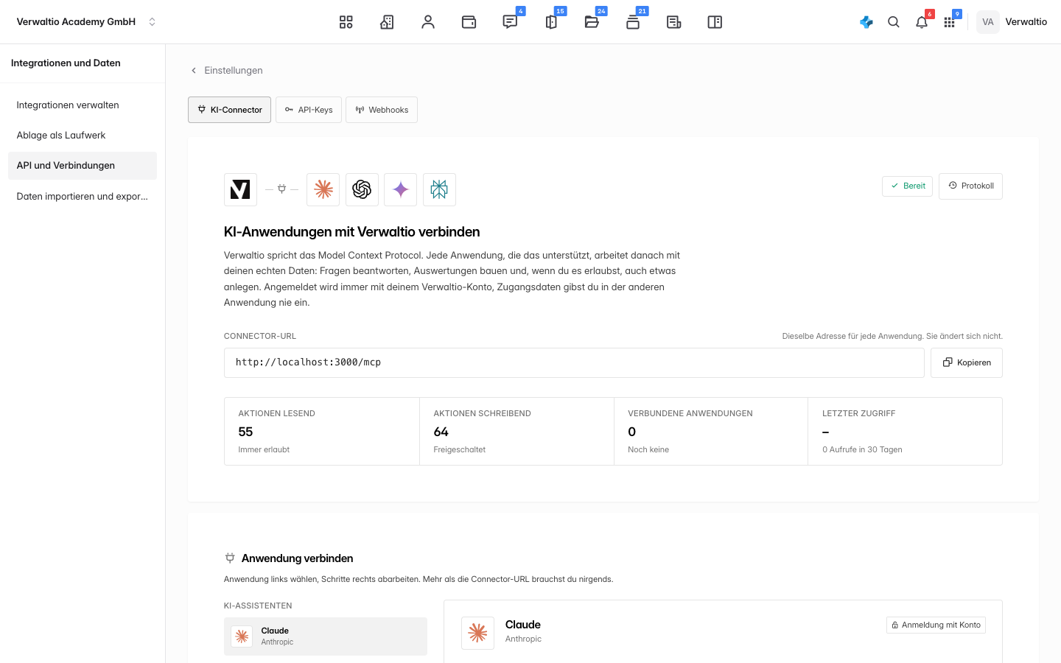Switch to the KI-Connector tab
The image size is (1061, 663).
pos(230,110)
